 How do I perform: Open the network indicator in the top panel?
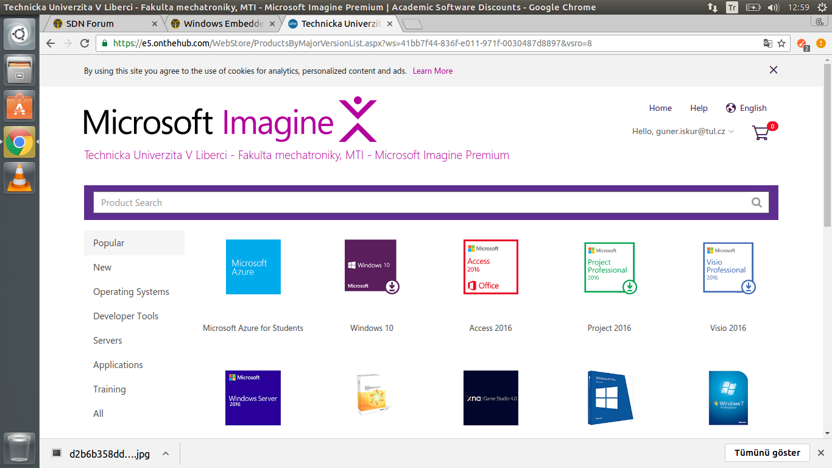click(x=713, y=7)
